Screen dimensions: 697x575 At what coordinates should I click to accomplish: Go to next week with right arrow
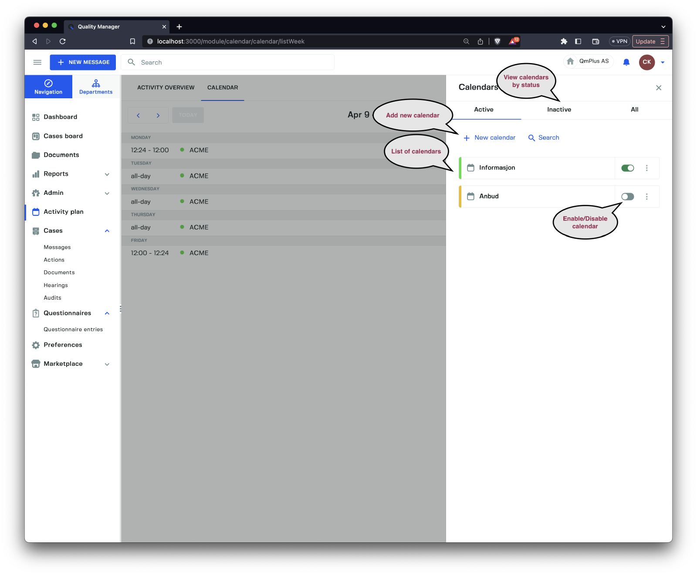point(158,115)
